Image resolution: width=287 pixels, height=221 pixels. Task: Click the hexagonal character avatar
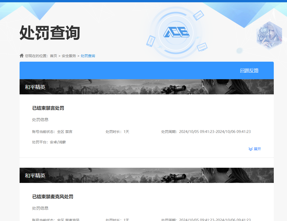pos(269,35)
